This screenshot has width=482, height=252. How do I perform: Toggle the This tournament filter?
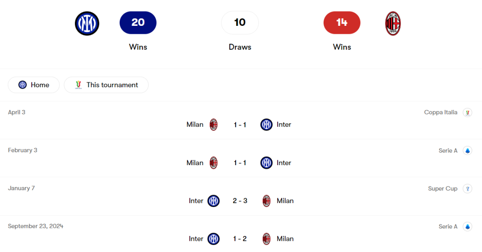106,85
